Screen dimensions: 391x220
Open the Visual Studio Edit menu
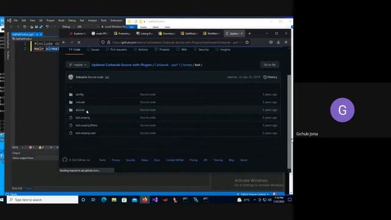point(24,20)
